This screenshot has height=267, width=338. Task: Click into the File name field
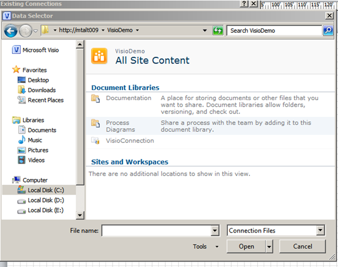point(156,231)
